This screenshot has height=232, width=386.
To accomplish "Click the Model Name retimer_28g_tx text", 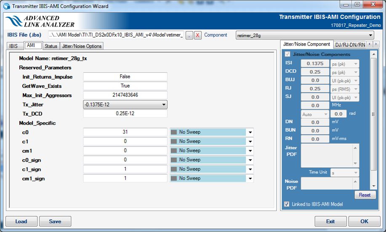I will 53,58.
